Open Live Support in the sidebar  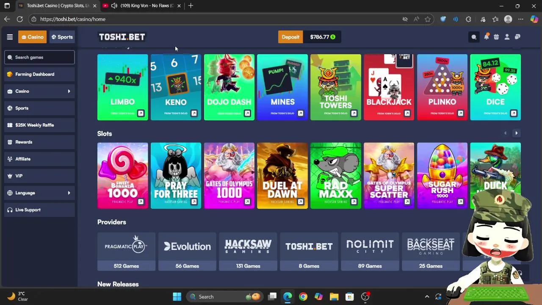tap(39, 210)
